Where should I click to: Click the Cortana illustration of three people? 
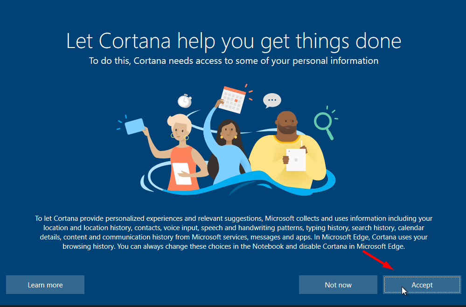[227, 140]
